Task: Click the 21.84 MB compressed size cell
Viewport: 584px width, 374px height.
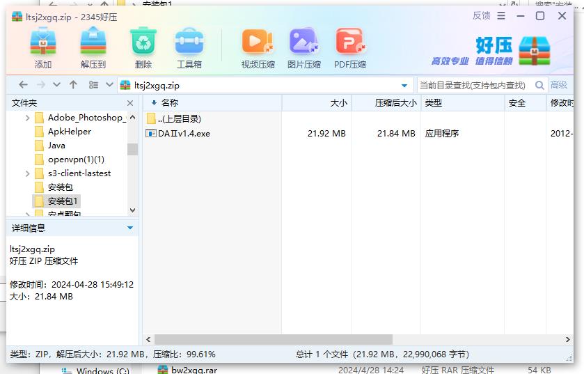Action: [396, 133]
